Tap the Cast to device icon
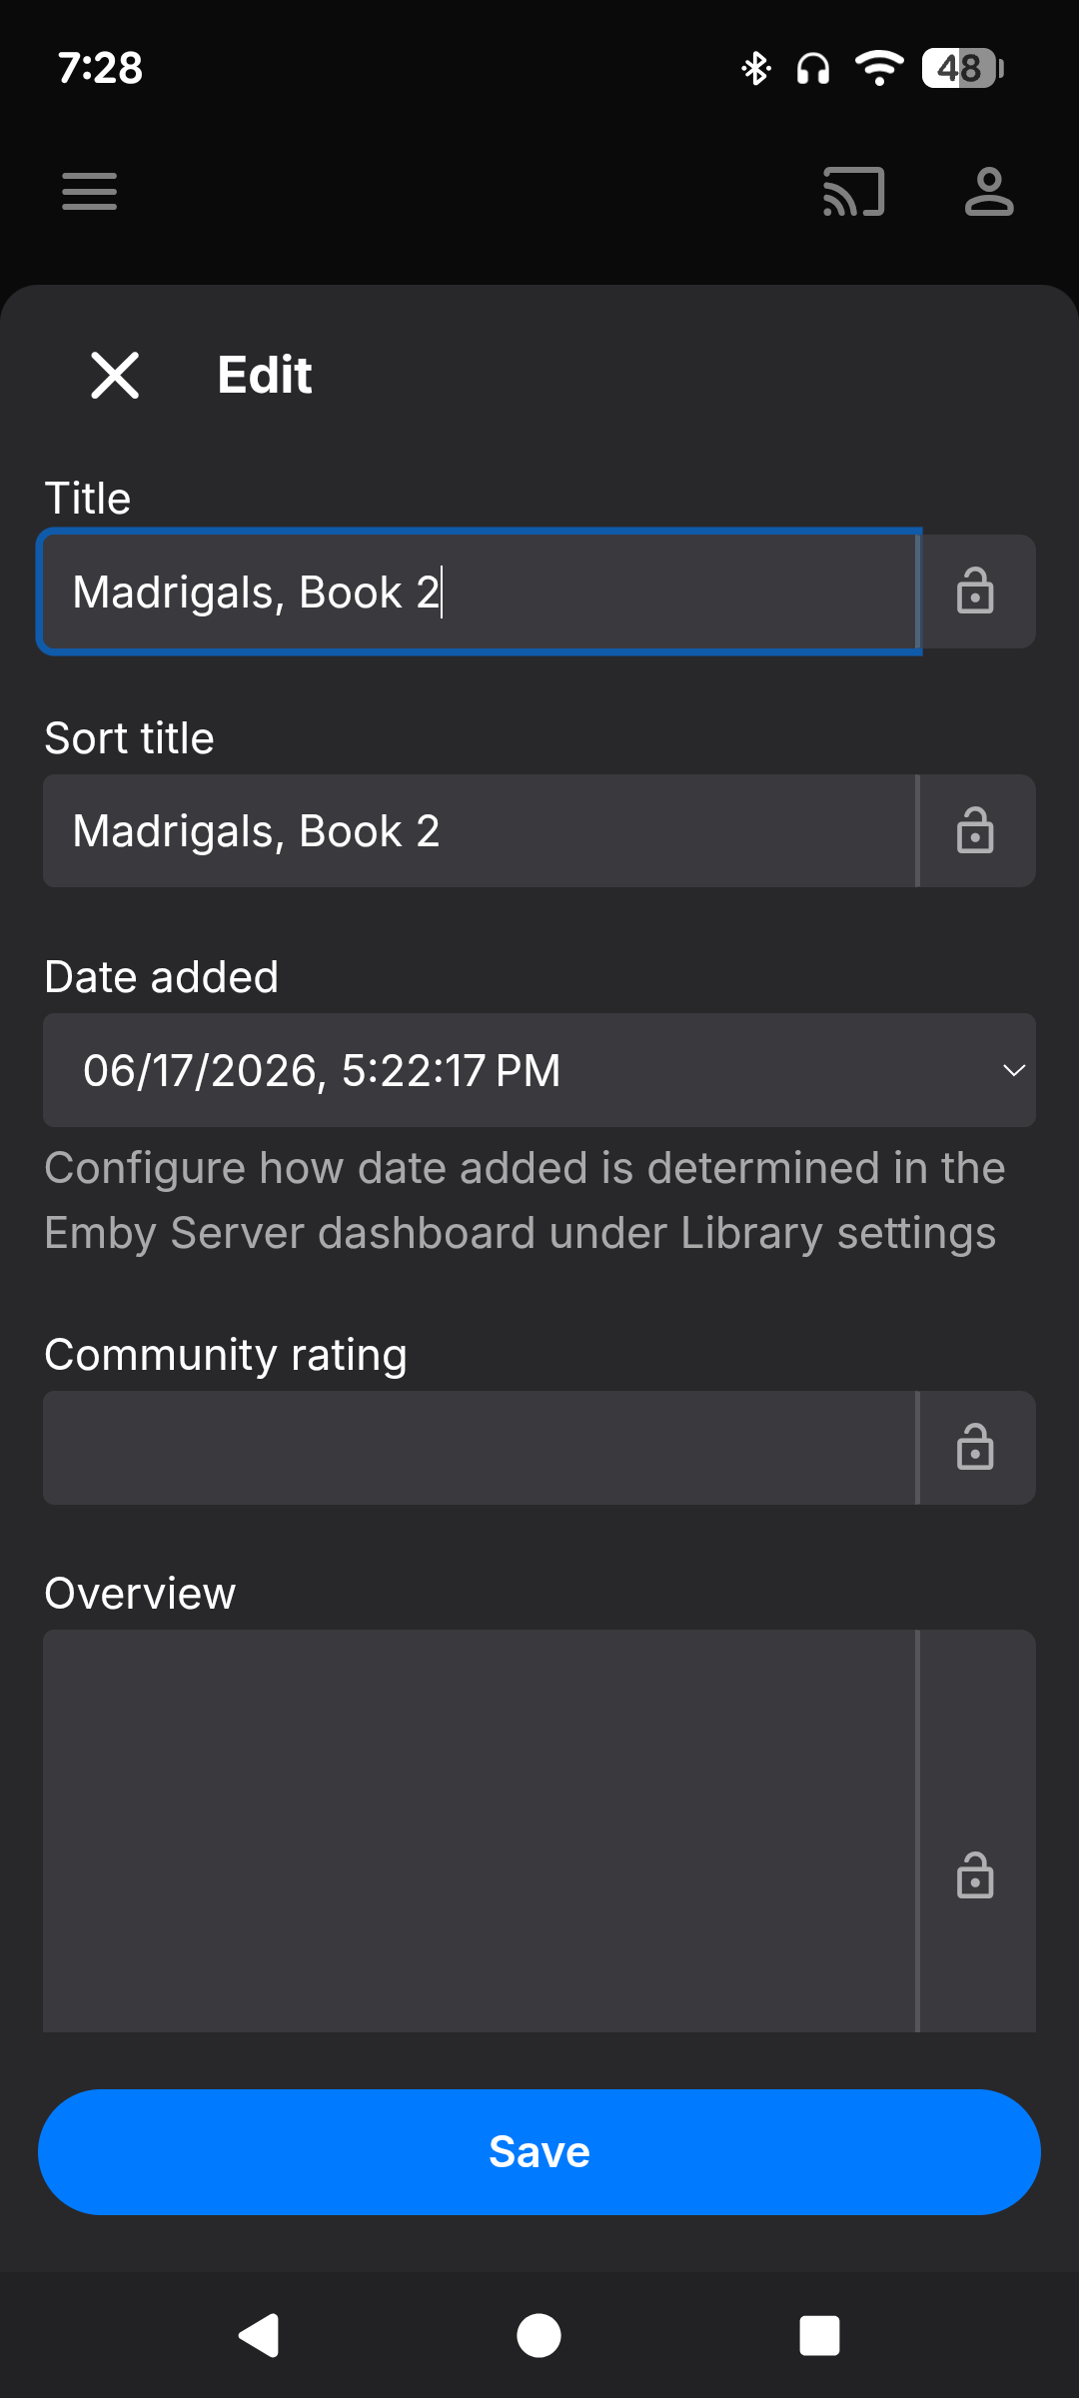Screen dimensions: 1079x2398 click(x=853, y=191)
